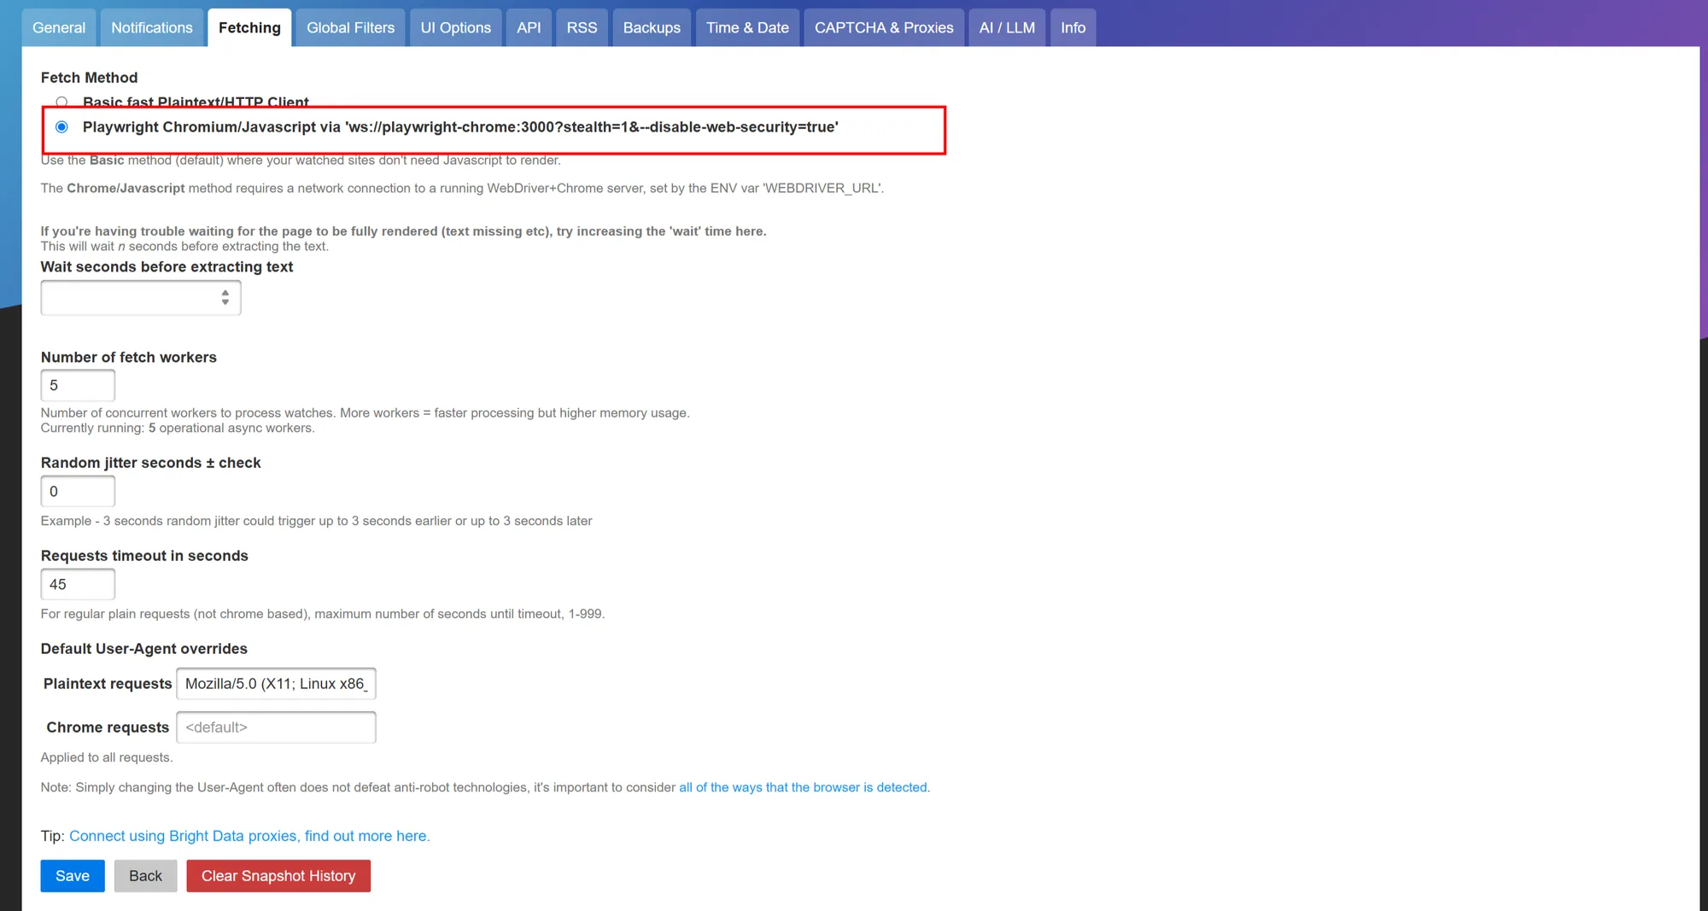Image resolution: width=1708 pixels, height=911 pixels.
Task: Edit the Plaintext requests User-Agent field
Action: [276, 684]
